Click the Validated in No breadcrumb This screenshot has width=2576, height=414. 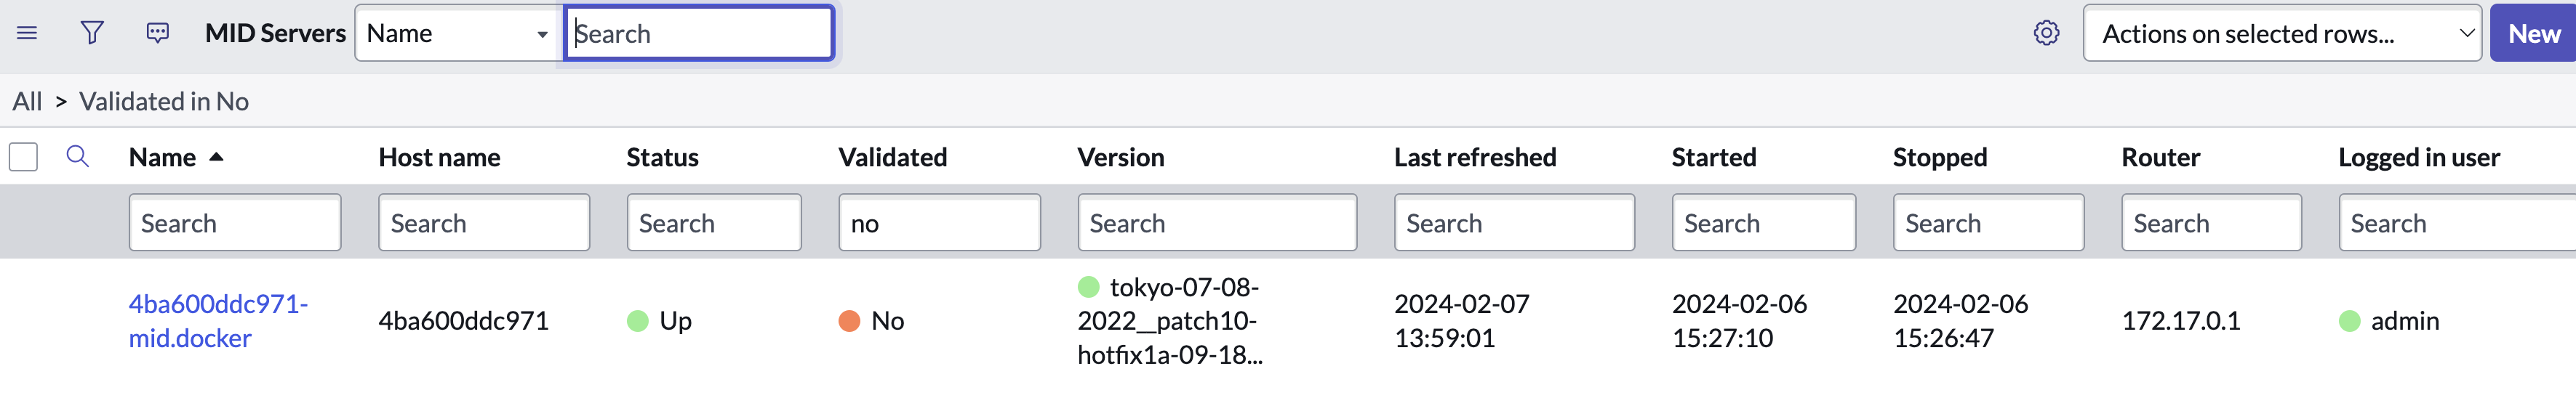pos(164,102)
